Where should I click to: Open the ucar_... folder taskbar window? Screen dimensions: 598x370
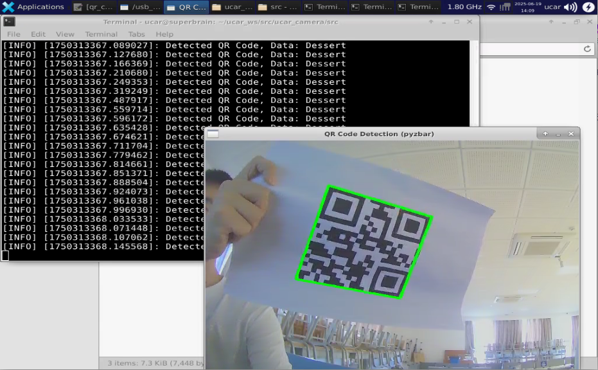point(233,7)
